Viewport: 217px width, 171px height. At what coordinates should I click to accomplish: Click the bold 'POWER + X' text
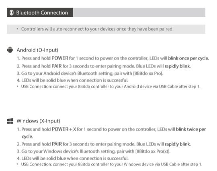coord(64,129)
